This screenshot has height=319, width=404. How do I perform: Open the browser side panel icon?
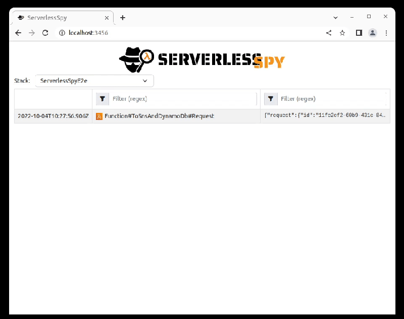(359, 32)
